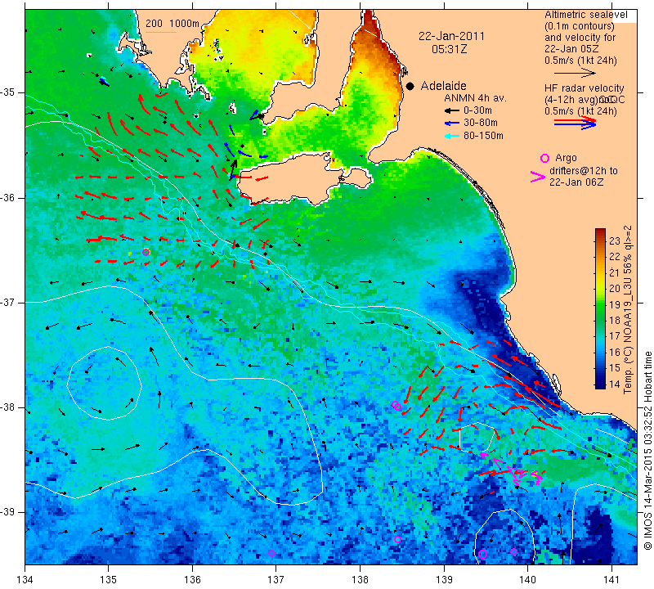Click the '14' colorbar tick label
The width and height of the screenshot is (654, 589).
tap(615, 384)
